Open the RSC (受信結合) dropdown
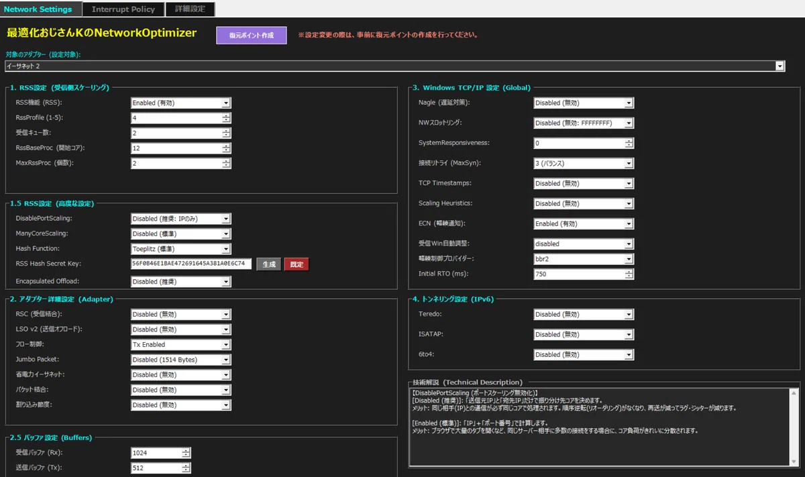This screenshot has height=477, width=805. click(181, 314)
